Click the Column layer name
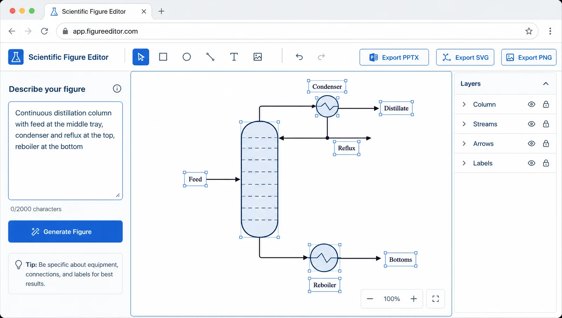Image resolution: width=562 pixels, height=318 pixels. (484, 104)
